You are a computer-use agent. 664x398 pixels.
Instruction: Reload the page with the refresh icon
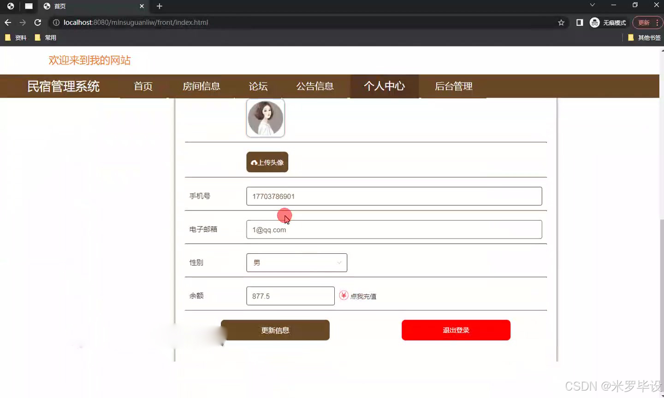pos(37,22)
